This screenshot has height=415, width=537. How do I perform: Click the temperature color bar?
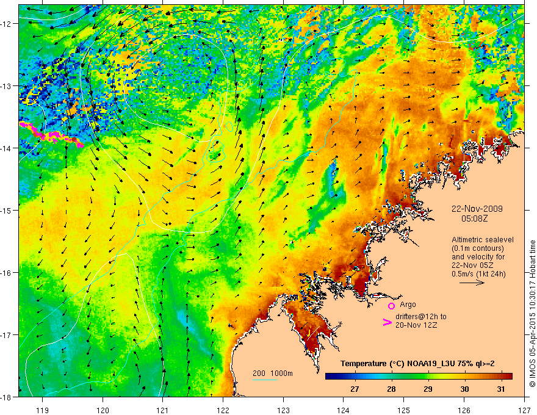pyautogui.click(x=419, y=377)
